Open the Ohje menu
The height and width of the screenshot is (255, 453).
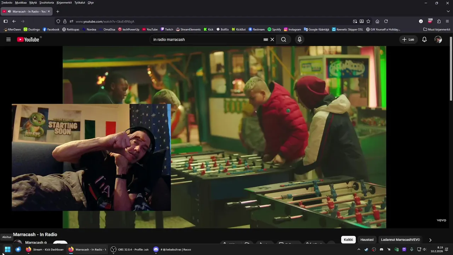(91, 2)
